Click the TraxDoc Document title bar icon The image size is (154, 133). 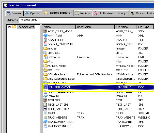6,5
